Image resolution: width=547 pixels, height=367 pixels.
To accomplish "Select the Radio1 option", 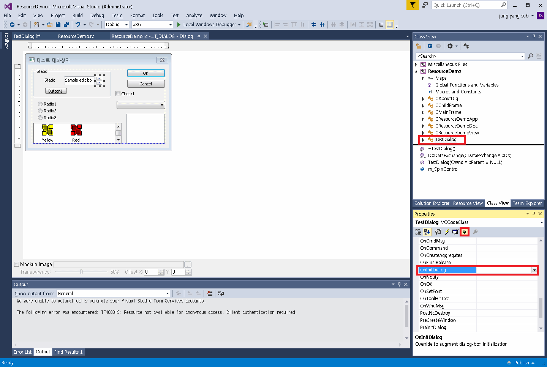I will click(40, 104).
